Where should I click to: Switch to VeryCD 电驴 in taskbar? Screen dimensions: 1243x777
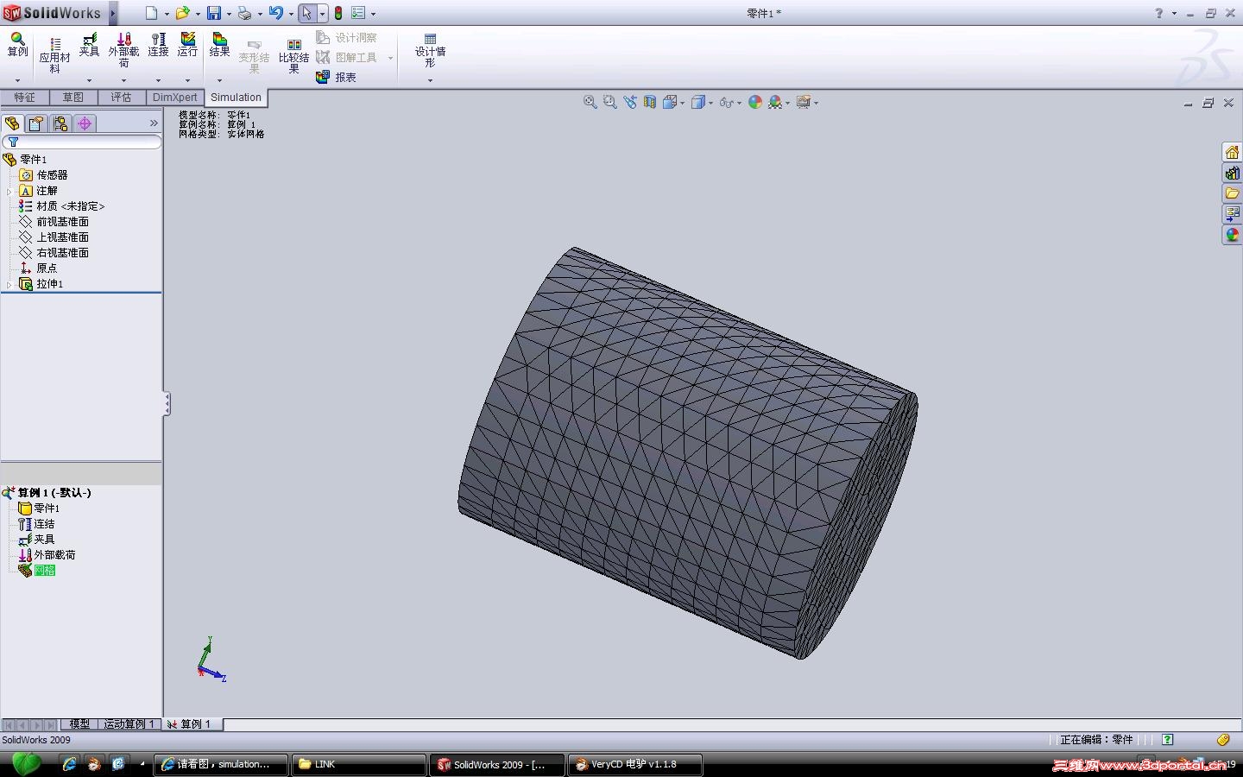(634, 764)
